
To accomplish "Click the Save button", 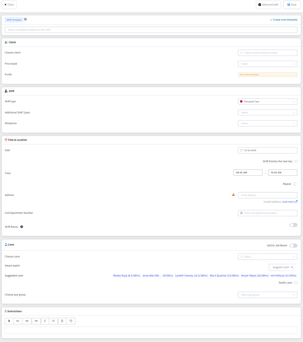I will (x=292, y=5).
